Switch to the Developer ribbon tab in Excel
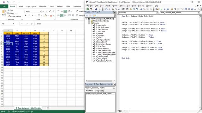202x113 pixels. [77, 6]
